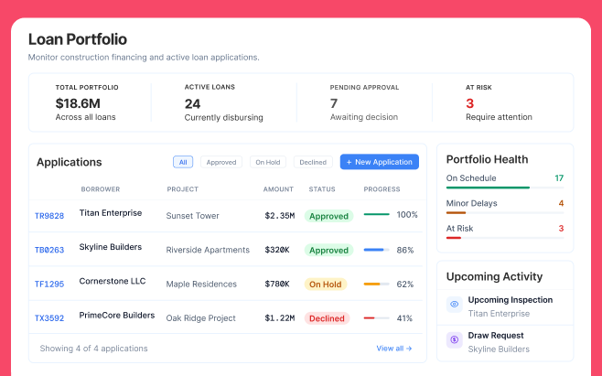
Task: Open loan TB0263
Action: pos(49,250)
